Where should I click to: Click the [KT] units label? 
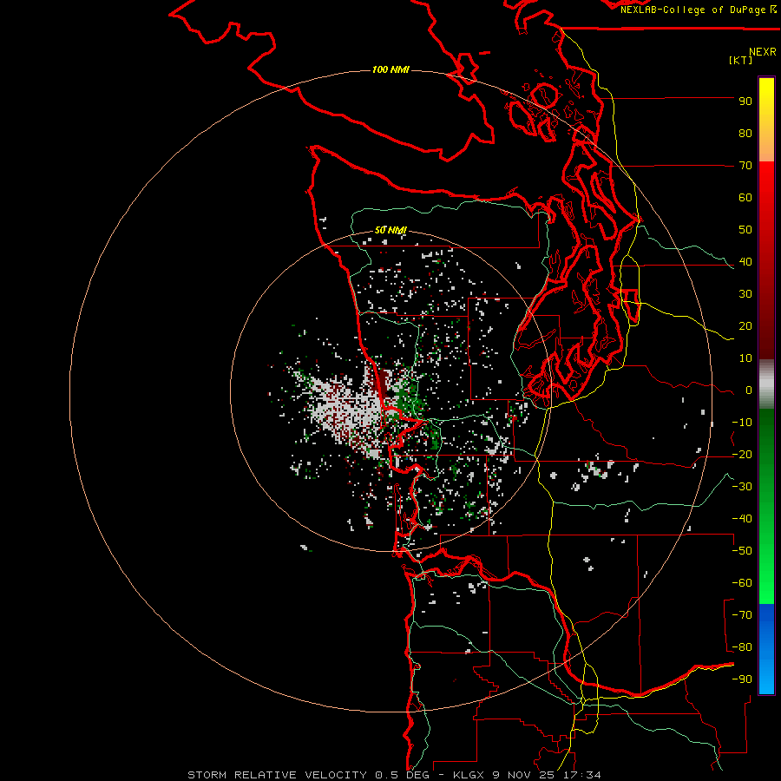(x=740, y=60)
